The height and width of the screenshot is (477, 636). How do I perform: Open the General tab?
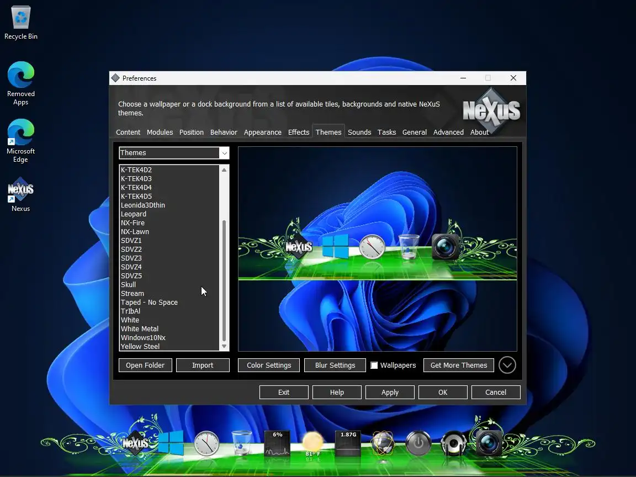pos(414,132)
